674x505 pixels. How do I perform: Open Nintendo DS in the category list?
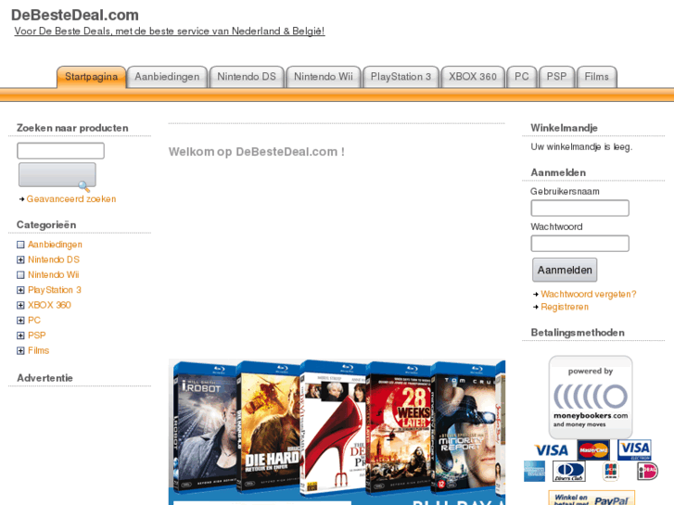coord(54,259)
